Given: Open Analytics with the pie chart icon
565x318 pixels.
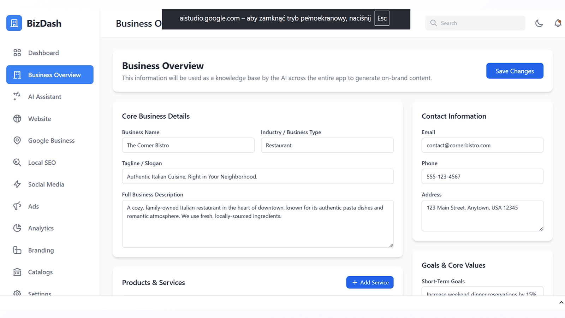Looking at the screenshot, I should [17, 228].
